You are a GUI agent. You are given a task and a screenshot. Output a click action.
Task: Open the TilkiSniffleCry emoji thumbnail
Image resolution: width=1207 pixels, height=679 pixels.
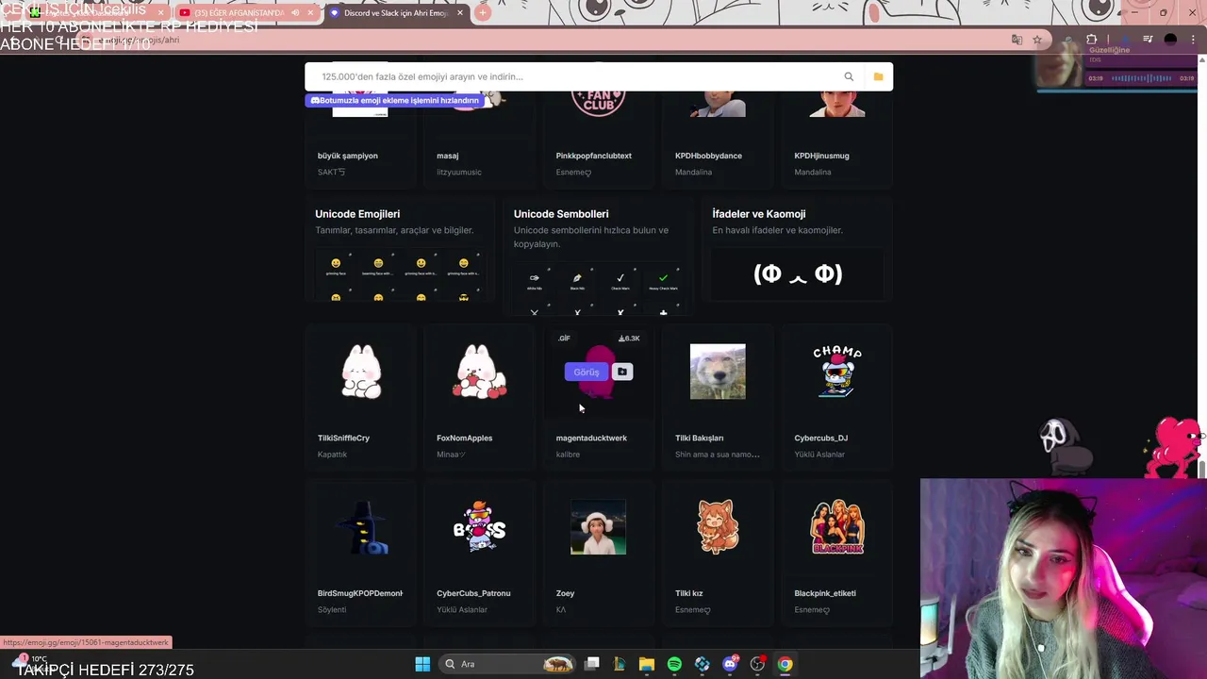[x=361, y=372]
